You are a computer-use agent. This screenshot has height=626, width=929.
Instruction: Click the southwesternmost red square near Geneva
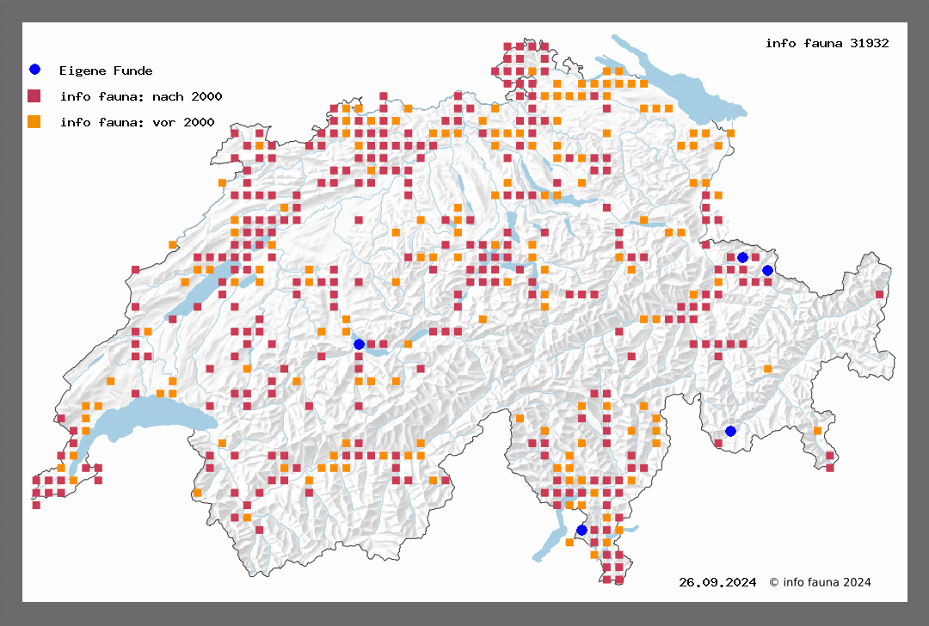click(x=36, y=505)
